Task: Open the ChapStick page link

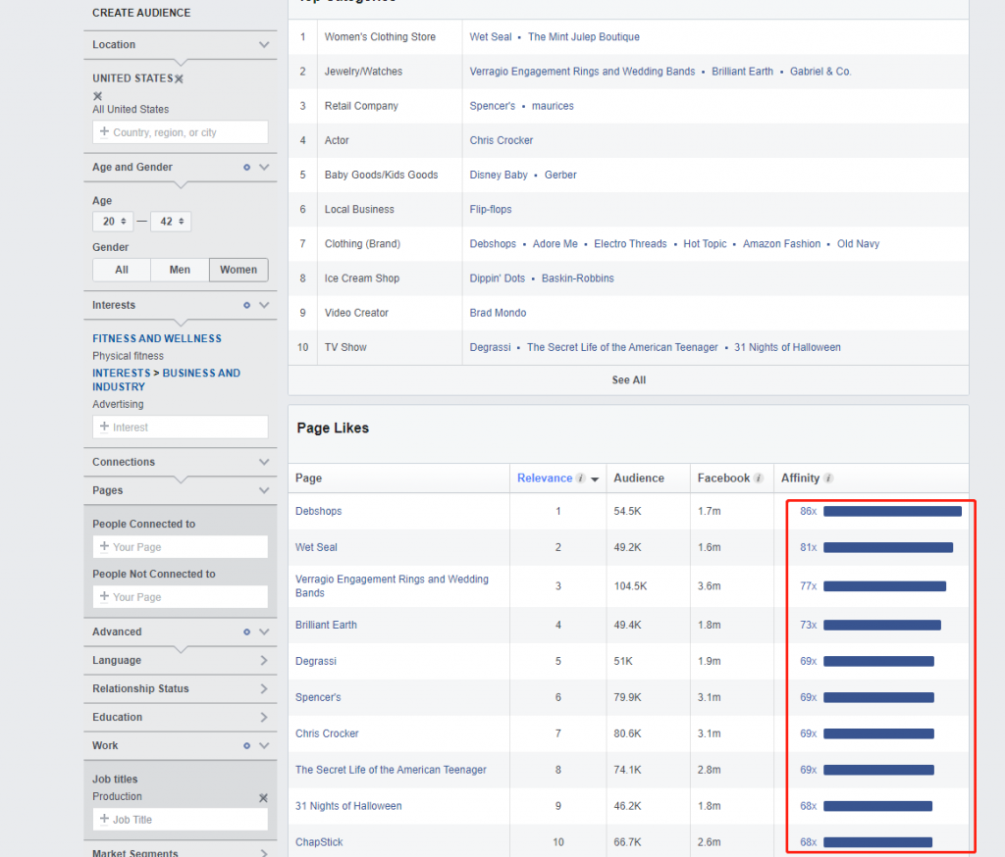Action: click(319, 842)
